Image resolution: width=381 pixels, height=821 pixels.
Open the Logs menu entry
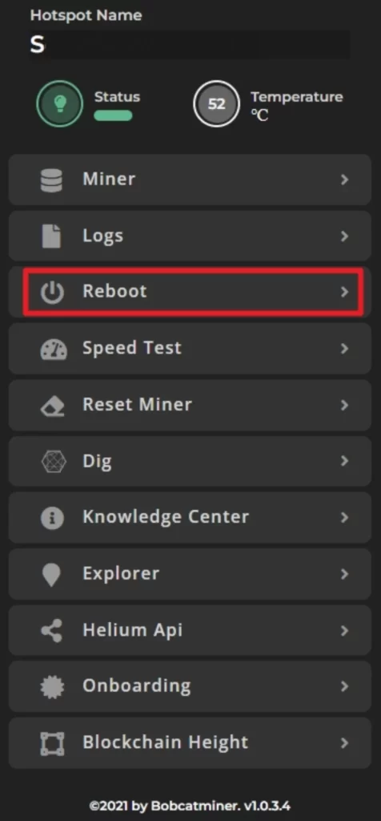190,236
